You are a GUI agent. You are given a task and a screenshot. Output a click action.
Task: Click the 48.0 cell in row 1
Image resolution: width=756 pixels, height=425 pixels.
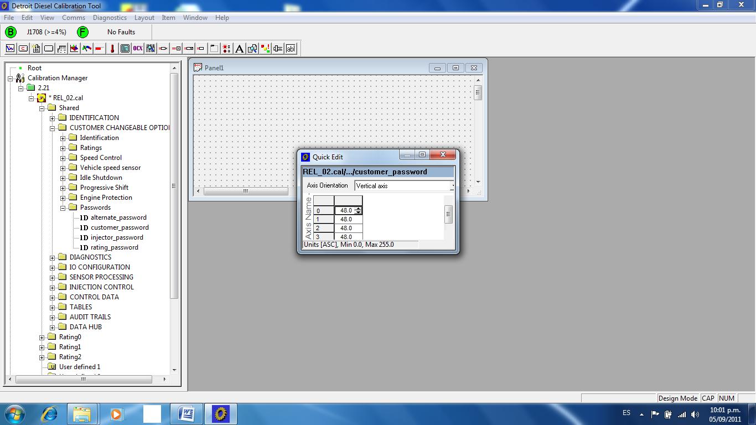pyautogui.click(x=349, y=219)
